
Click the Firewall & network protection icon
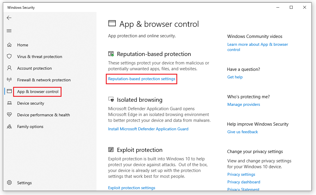(9, 80)
